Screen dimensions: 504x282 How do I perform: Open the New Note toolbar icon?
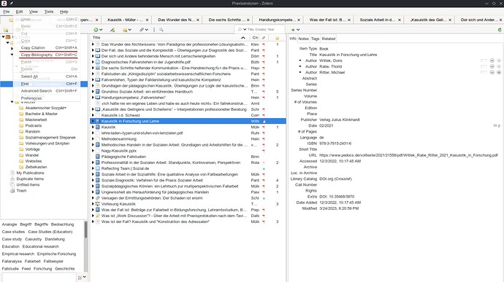(x=125, y=30)
